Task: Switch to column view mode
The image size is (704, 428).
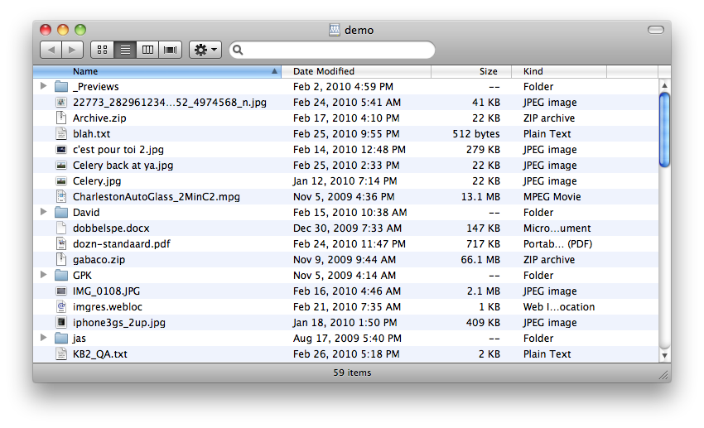Action: [x=147, y=50]
